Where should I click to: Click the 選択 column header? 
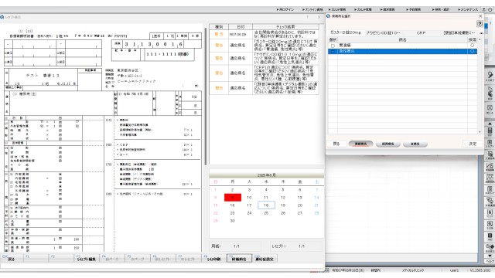point(333,40)
